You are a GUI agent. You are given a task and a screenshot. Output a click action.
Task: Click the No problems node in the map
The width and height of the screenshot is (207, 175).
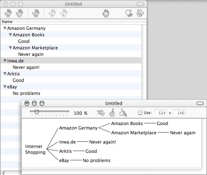tap(96, 161)
